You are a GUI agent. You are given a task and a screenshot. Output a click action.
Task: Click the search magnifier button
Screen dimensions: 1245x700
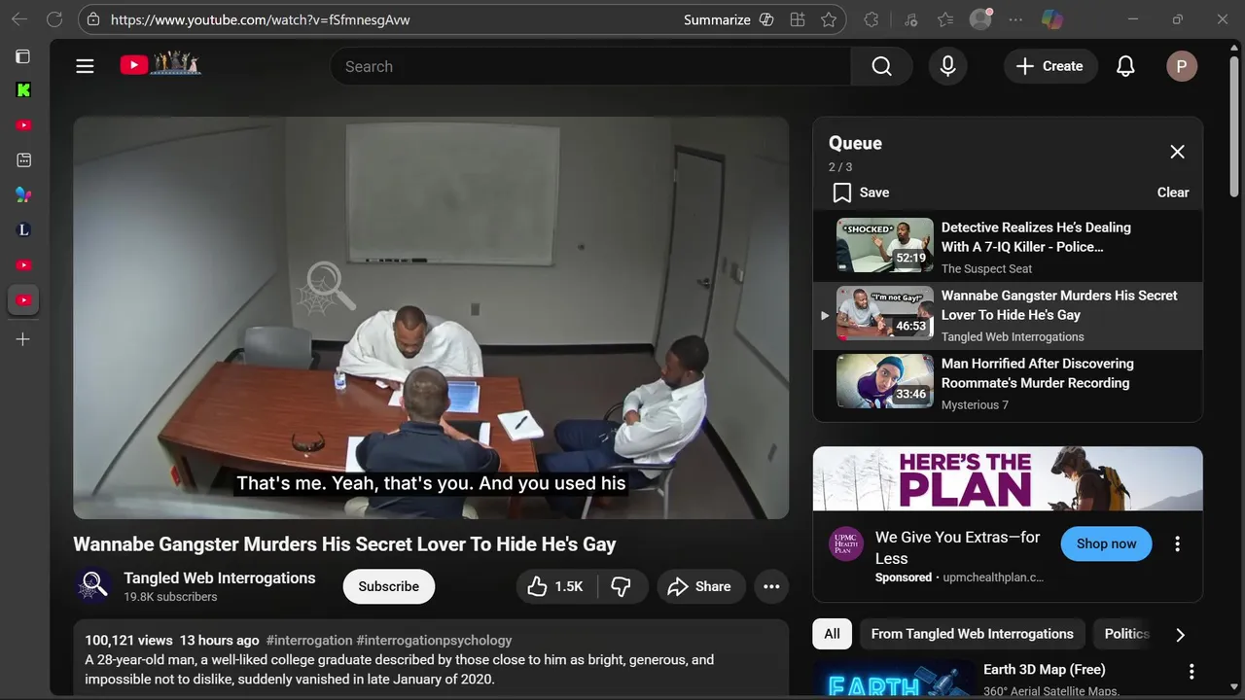pos(881,66)
